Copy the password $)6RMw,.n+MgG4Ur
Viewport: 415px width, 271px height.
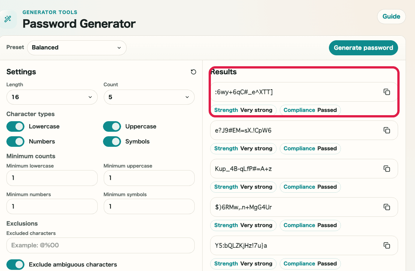pyautogui.click(x=386, y=207)
